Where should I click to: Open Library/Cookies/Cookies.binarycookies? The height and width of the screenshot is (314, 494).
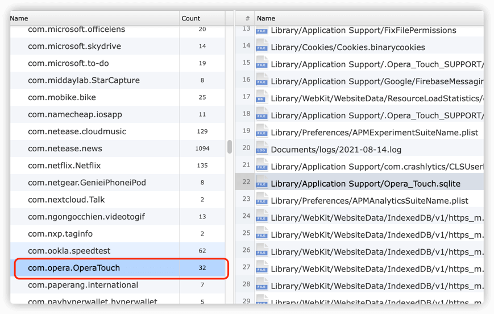tap(348, 47)
